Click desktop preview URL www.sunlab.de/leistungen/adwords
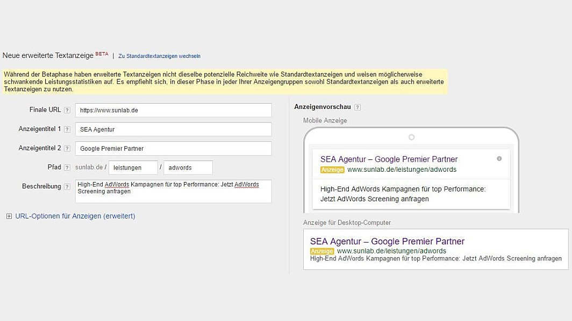 tap(391, 251)
